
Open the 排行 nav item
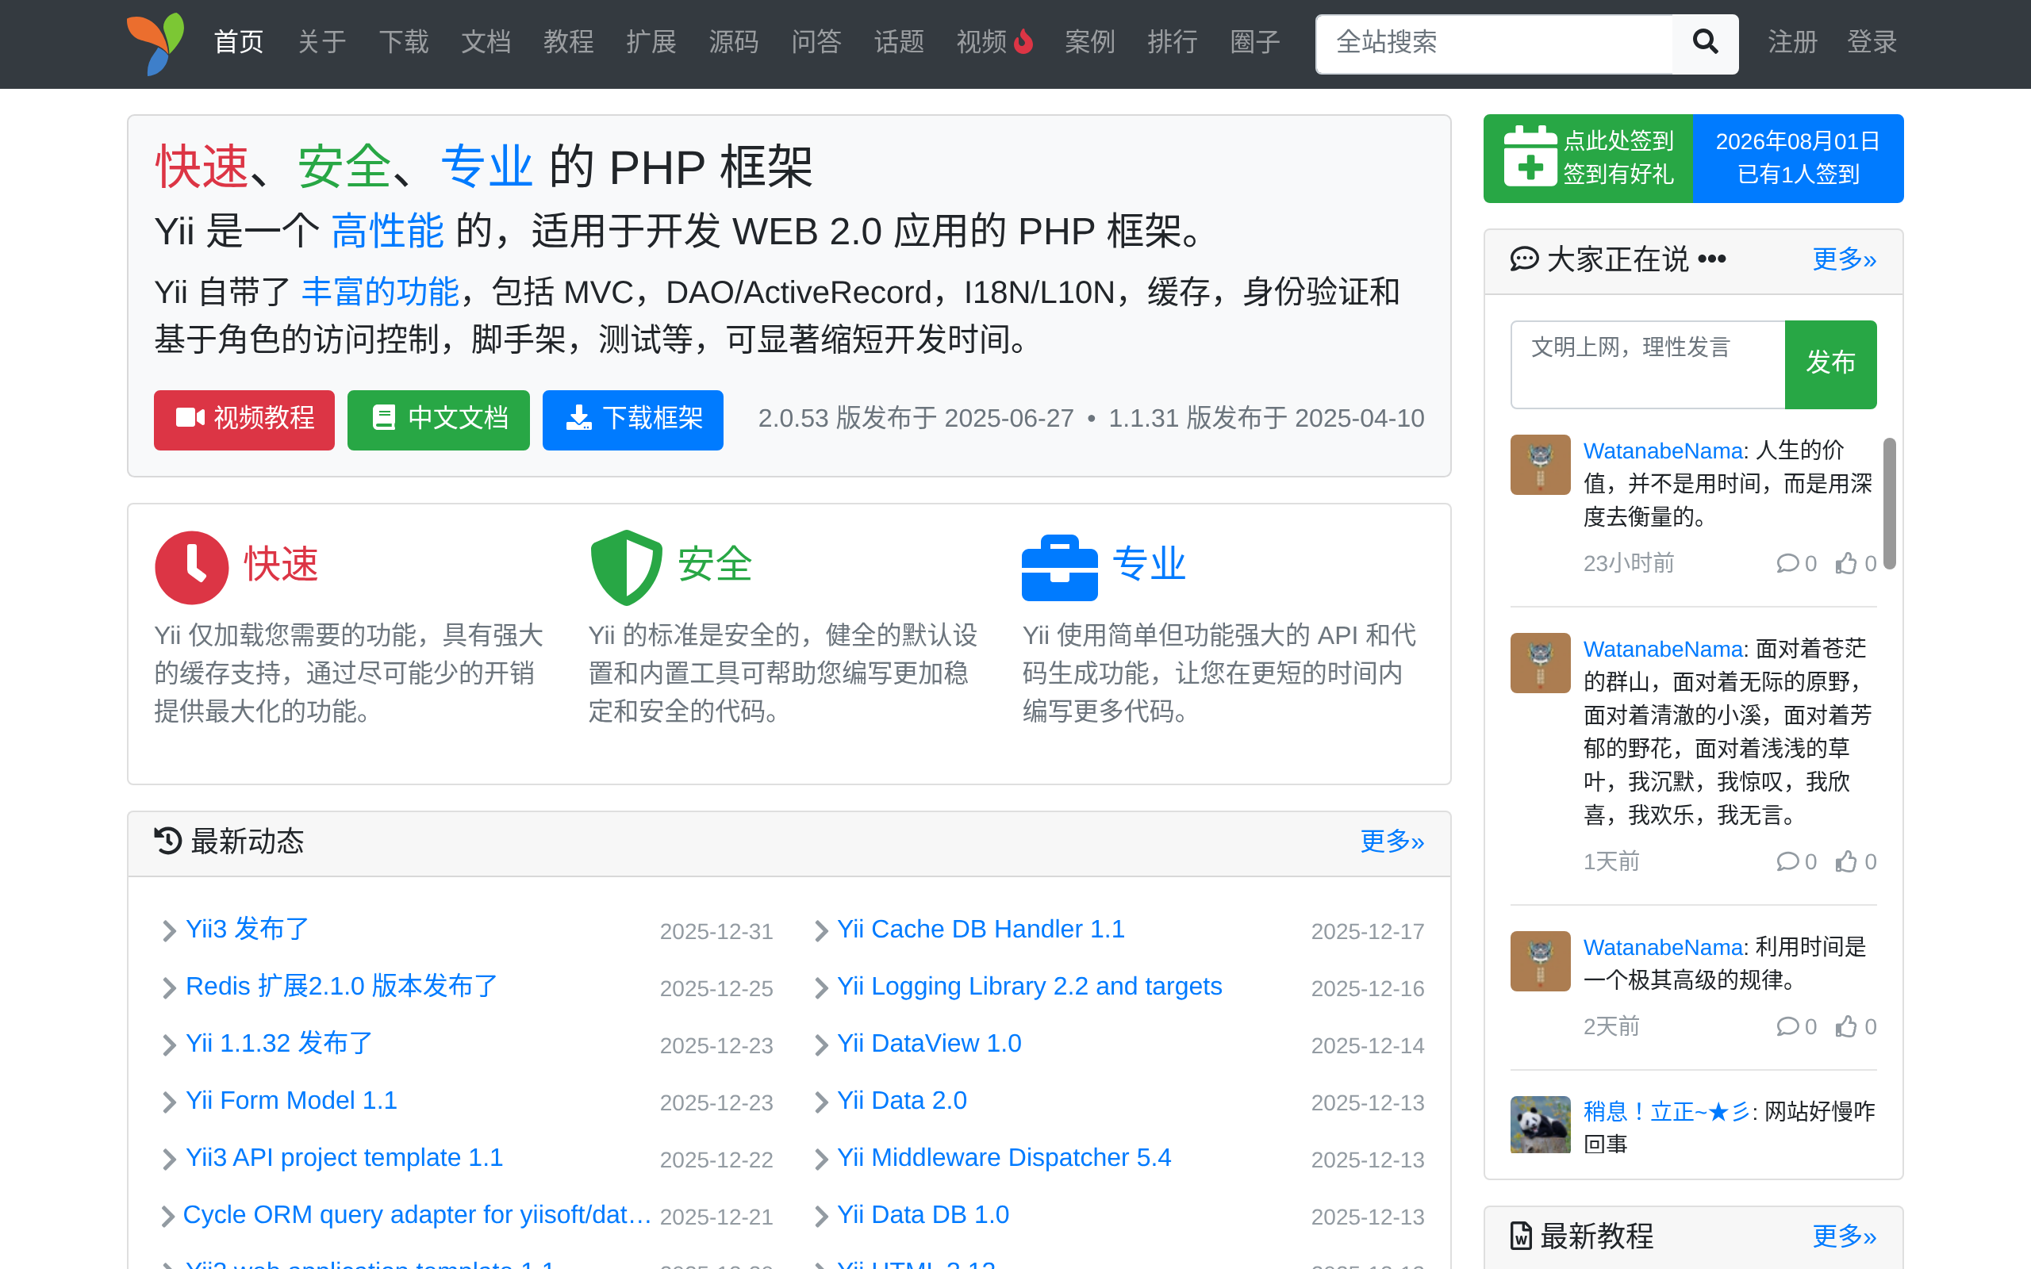[1173, 42]
